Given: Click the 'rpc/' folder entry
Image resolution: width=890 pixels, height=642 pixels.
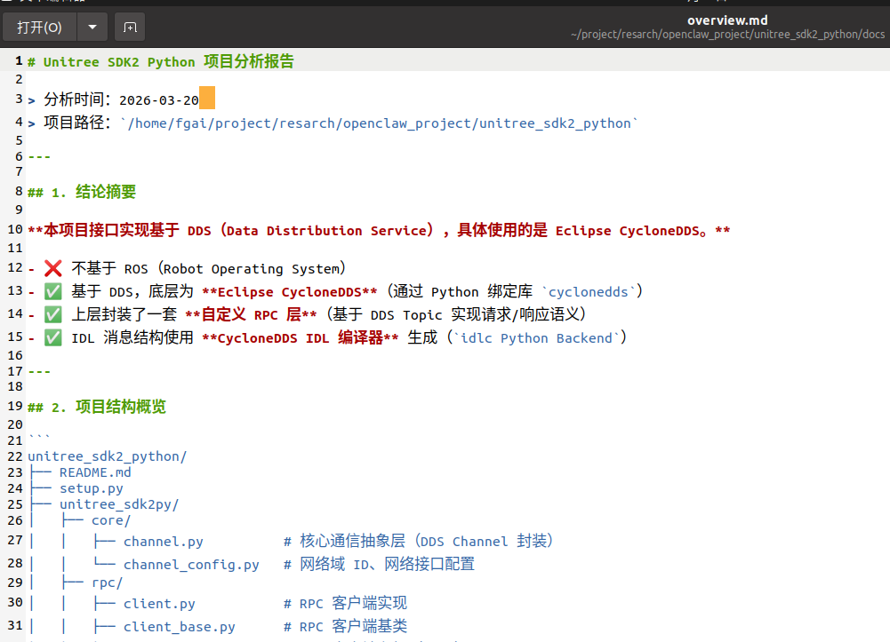Looking at the screenshot, I should (x=108, y=583).
